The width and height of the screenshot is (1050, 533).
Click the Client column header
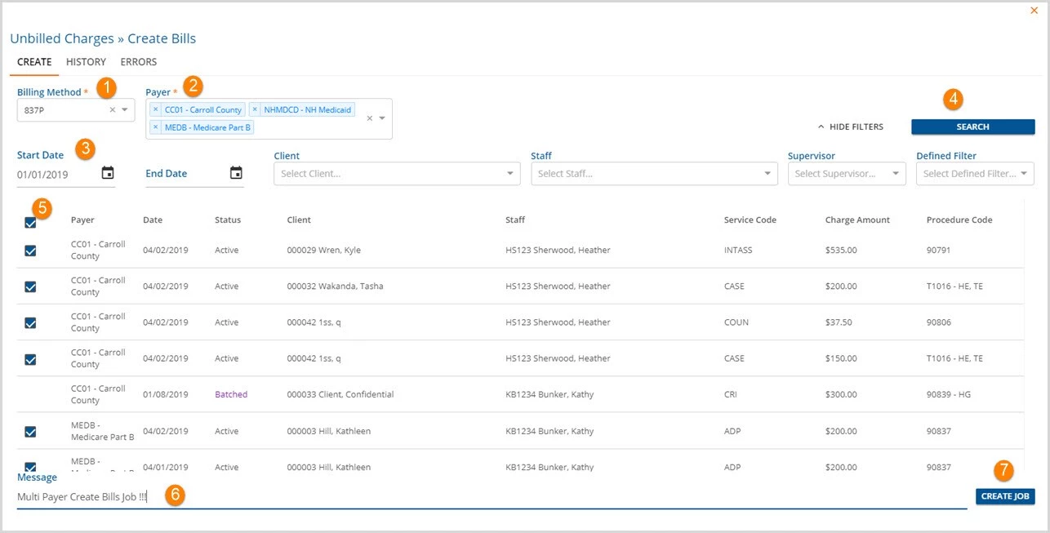pos(299,220)
